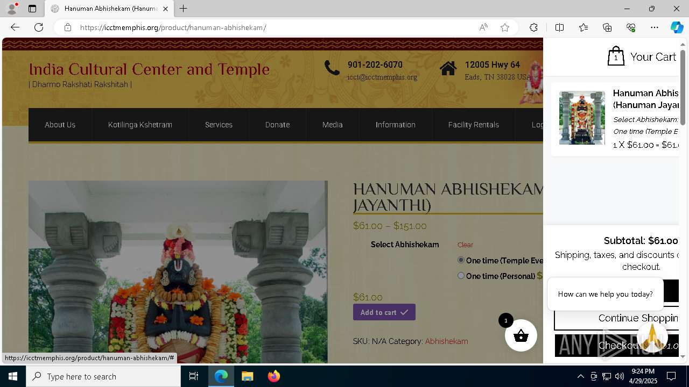Click India Cultural Center and Temple title
This screenshot has height=387, width=689.
coord(149,69)
